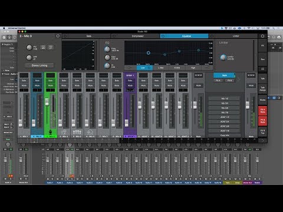
Task: Toggle Mute on the Mic 3 channel
Action: tap(51, 85)
